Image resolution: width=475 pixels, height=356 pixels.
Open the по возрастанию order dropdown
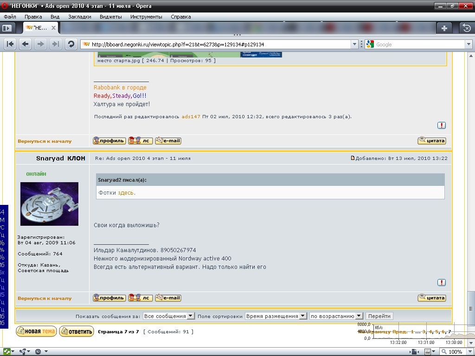tap(336, 316)
